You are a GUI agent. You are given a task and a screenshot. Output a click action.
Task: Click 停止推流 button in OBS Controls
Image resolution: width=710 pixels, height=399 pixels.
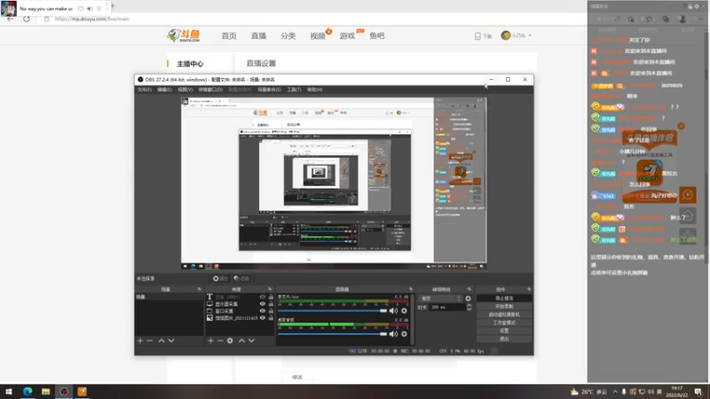(504, 299)
